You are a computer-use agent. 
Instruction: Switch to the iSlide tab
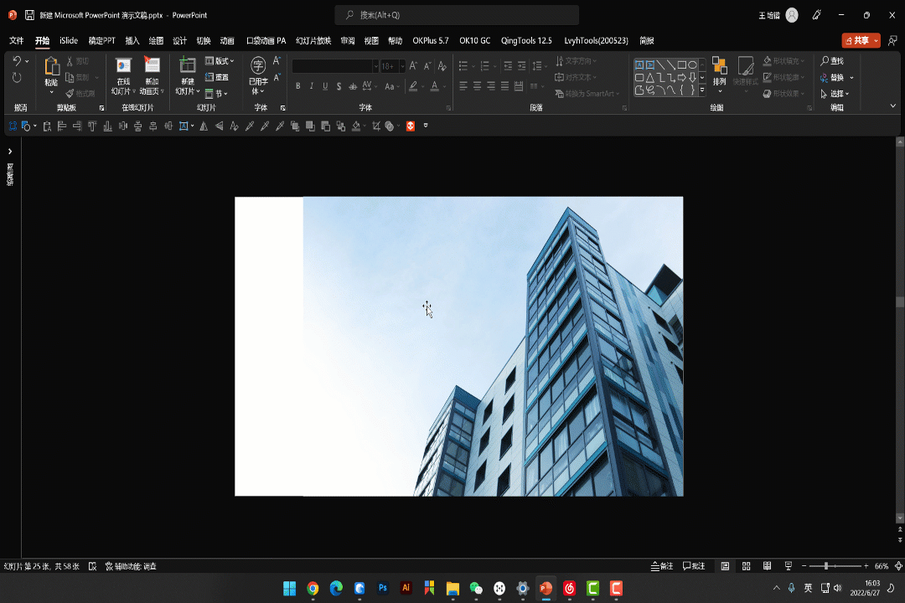69,40
